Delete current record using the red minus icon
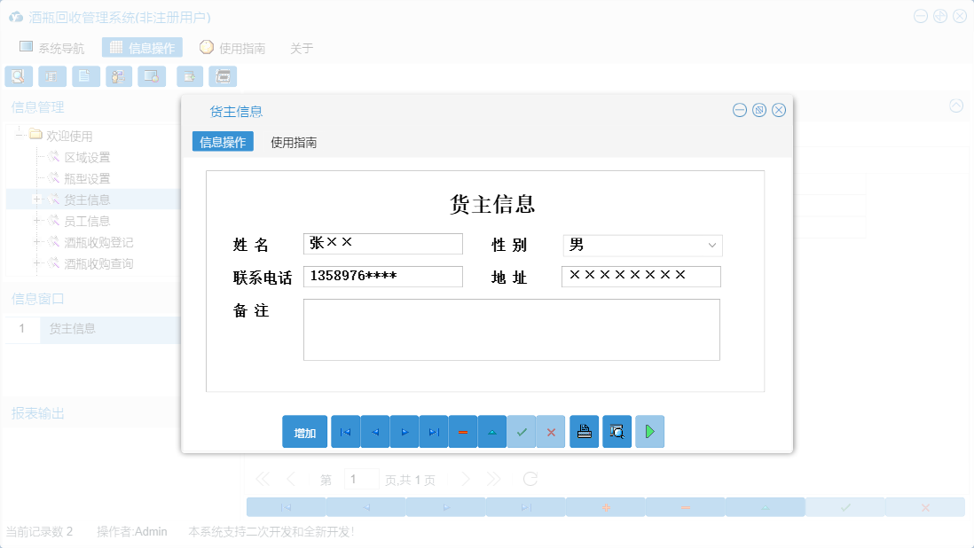The image size is (974, 548). pyautogui.click(x=462, y=432)
